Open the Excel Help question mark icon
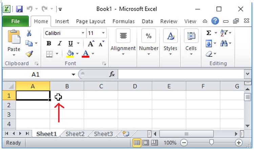The width and height of the screenshot is (254, 150). (x=215, y=21)
